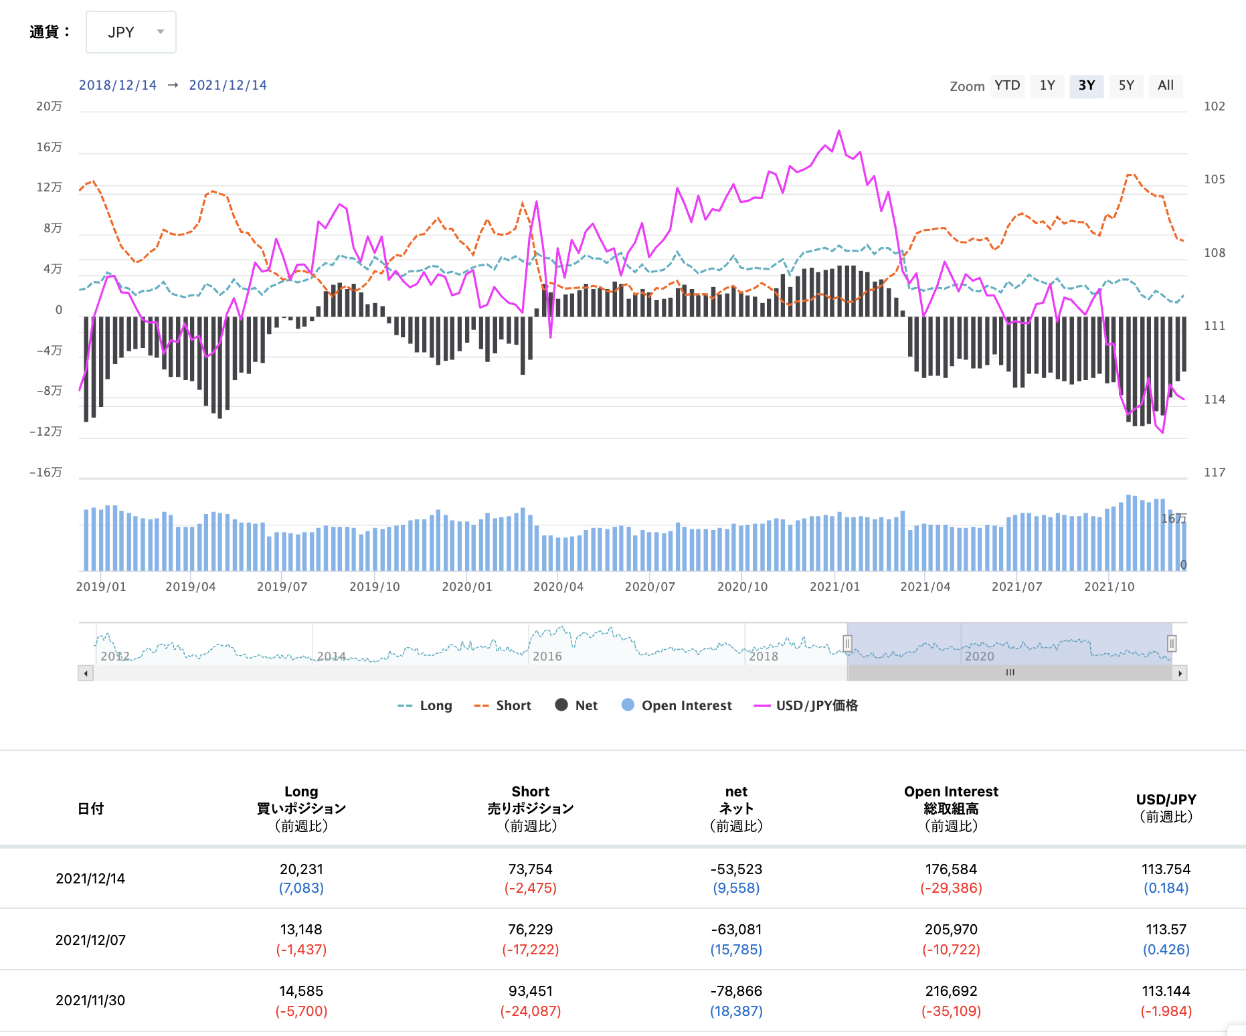Click the Long value 13,148

coord(301,930)
